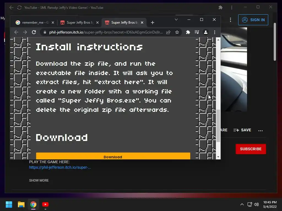Click the orange Download button

click(113, 156)
